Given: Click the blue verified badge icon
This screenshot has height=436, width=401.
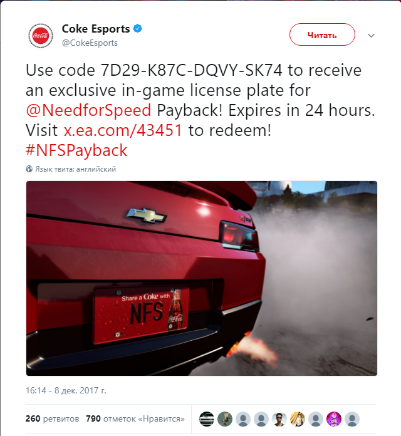Looking at the screenshot, I should (x=138, y=28).
